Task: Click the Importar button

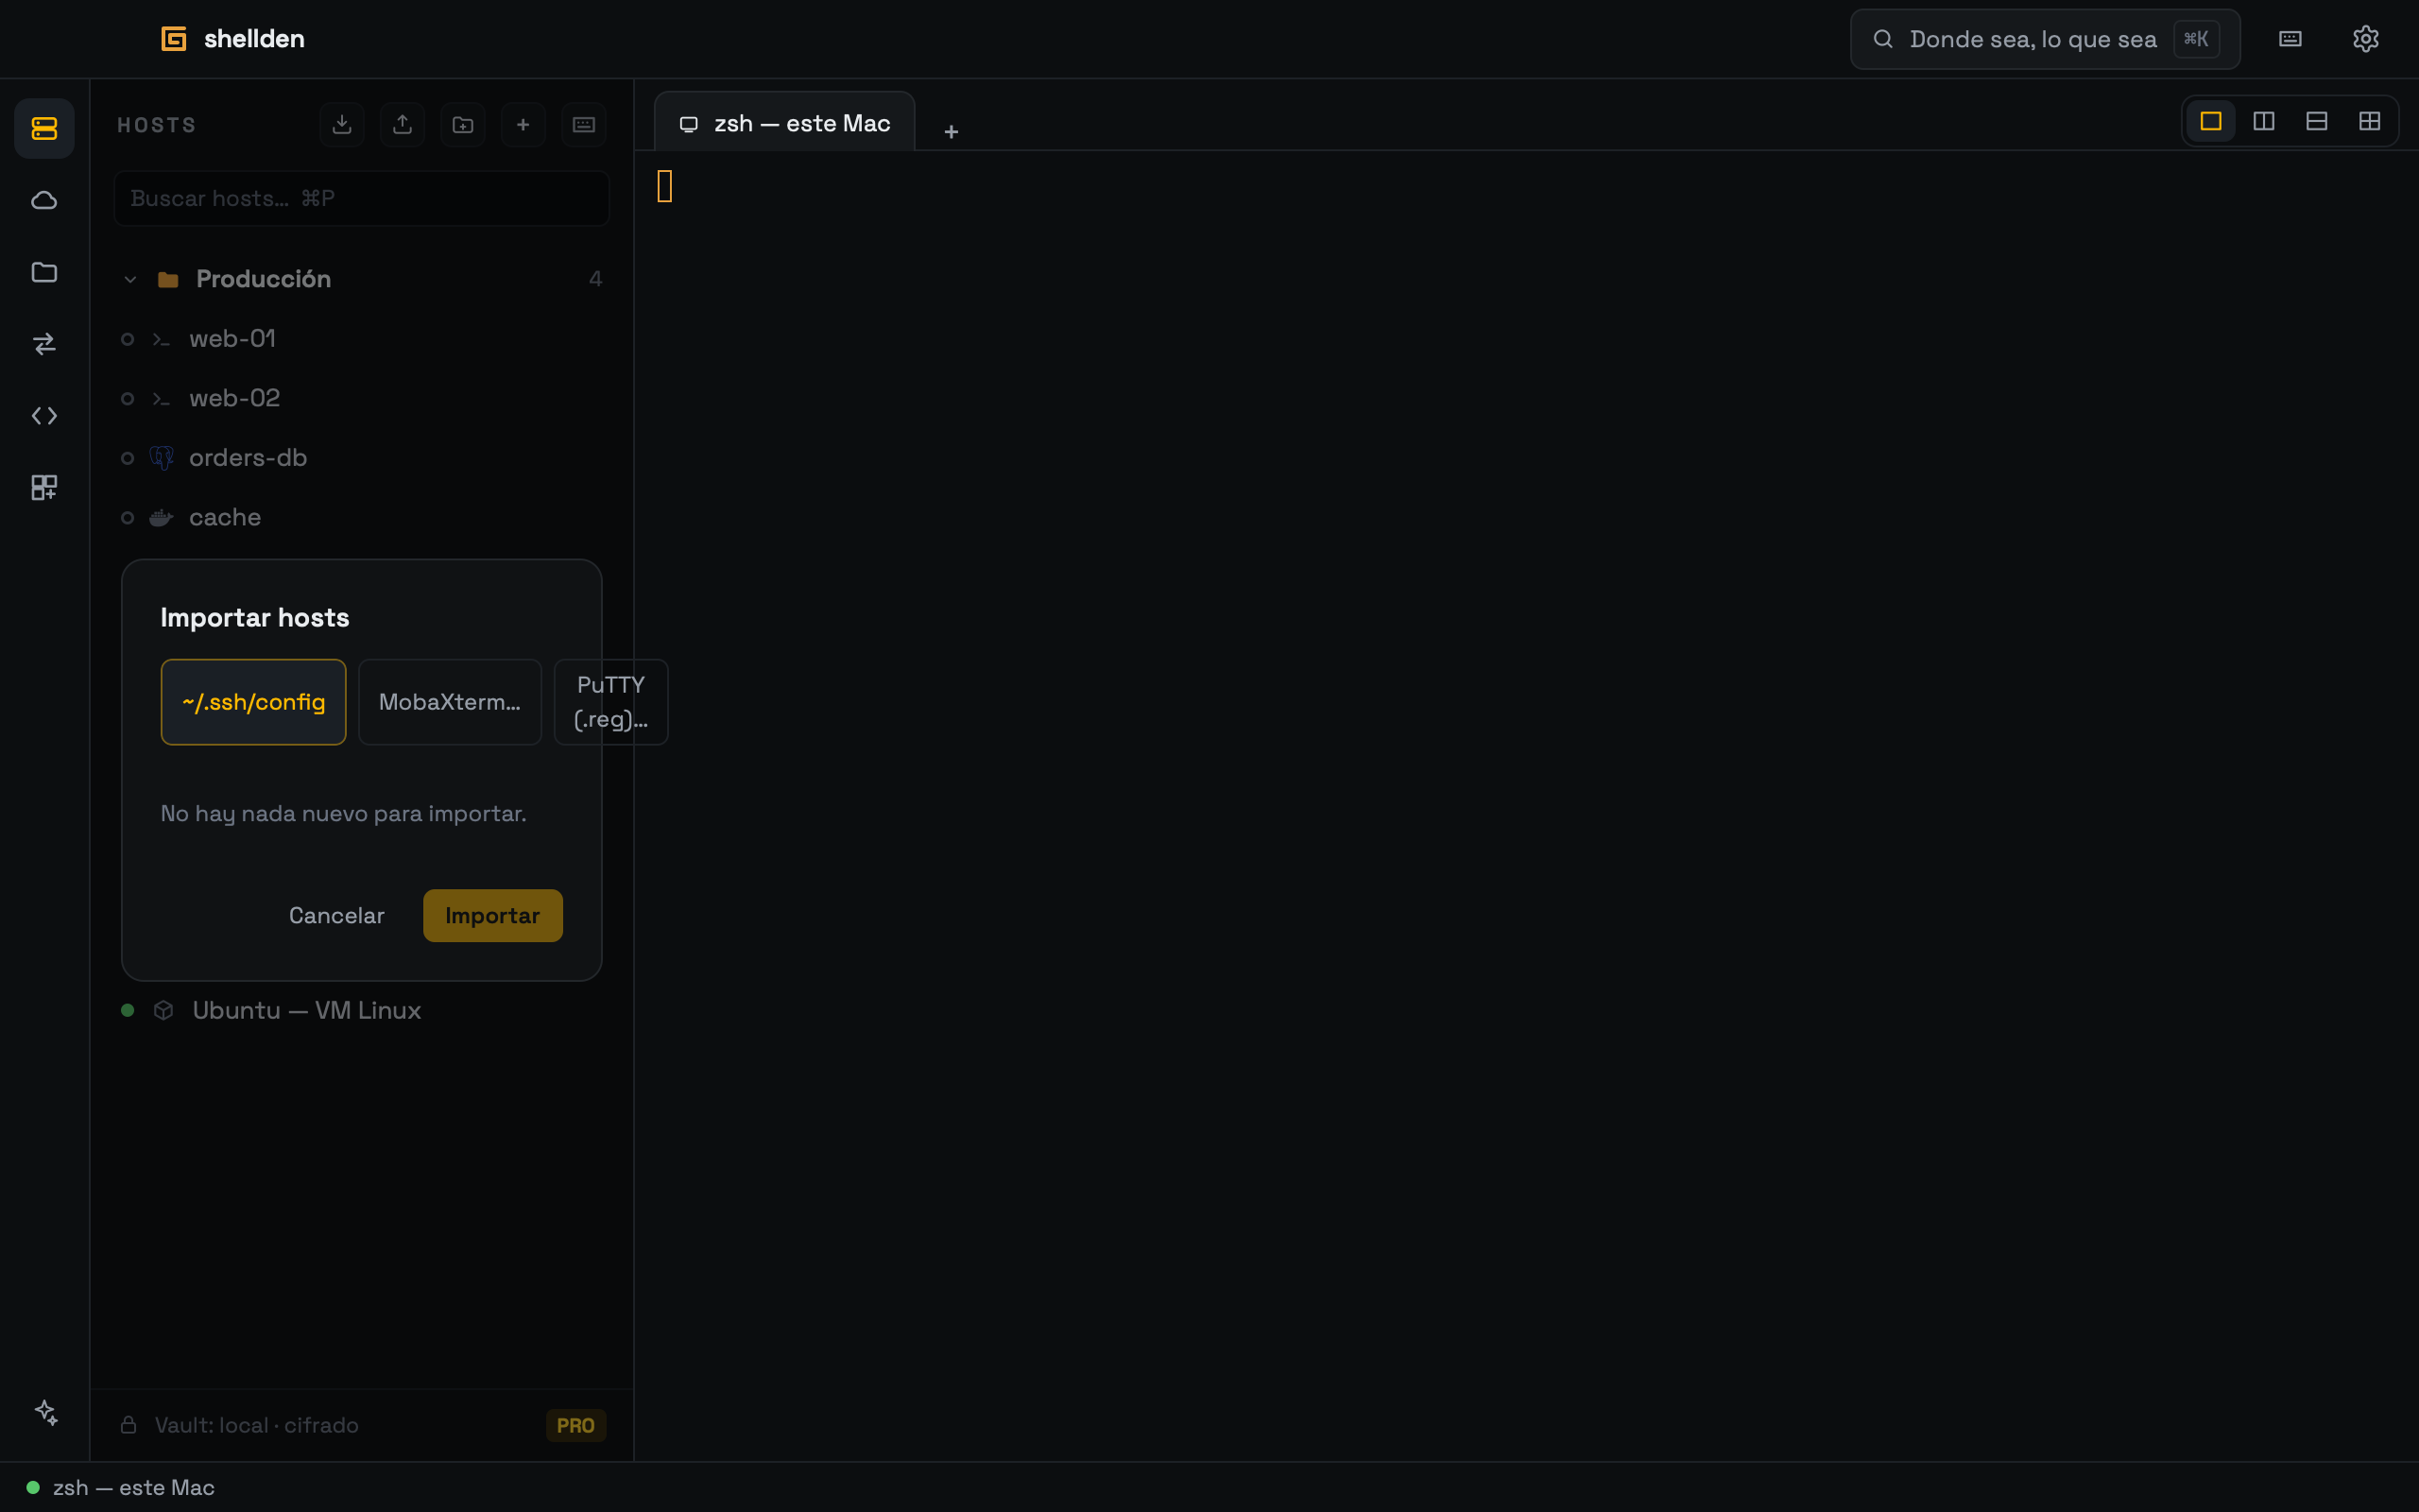Action: pyautogui.click(x=493, y=915)
